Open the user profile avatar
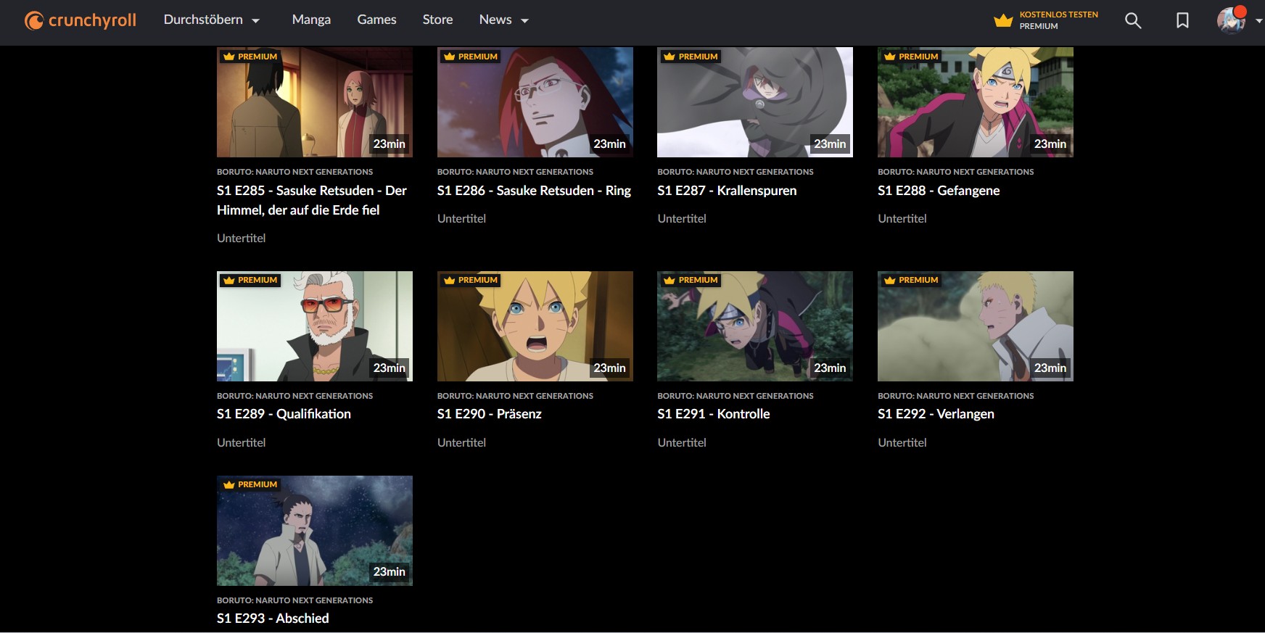This screenshot has height=633, width=1265. click(x=1232, y=20)
